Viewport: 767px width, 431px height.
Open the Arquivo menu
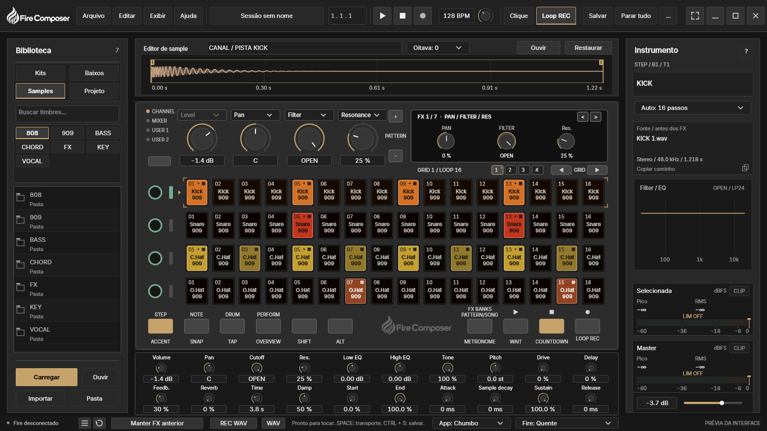pos(93,16)
